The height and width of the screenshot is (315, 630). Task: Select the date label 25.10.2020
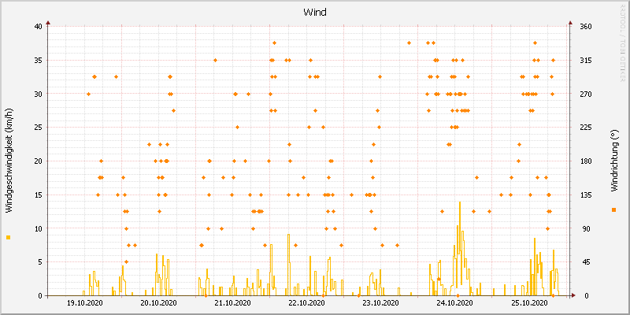click(x=528, y=302)
